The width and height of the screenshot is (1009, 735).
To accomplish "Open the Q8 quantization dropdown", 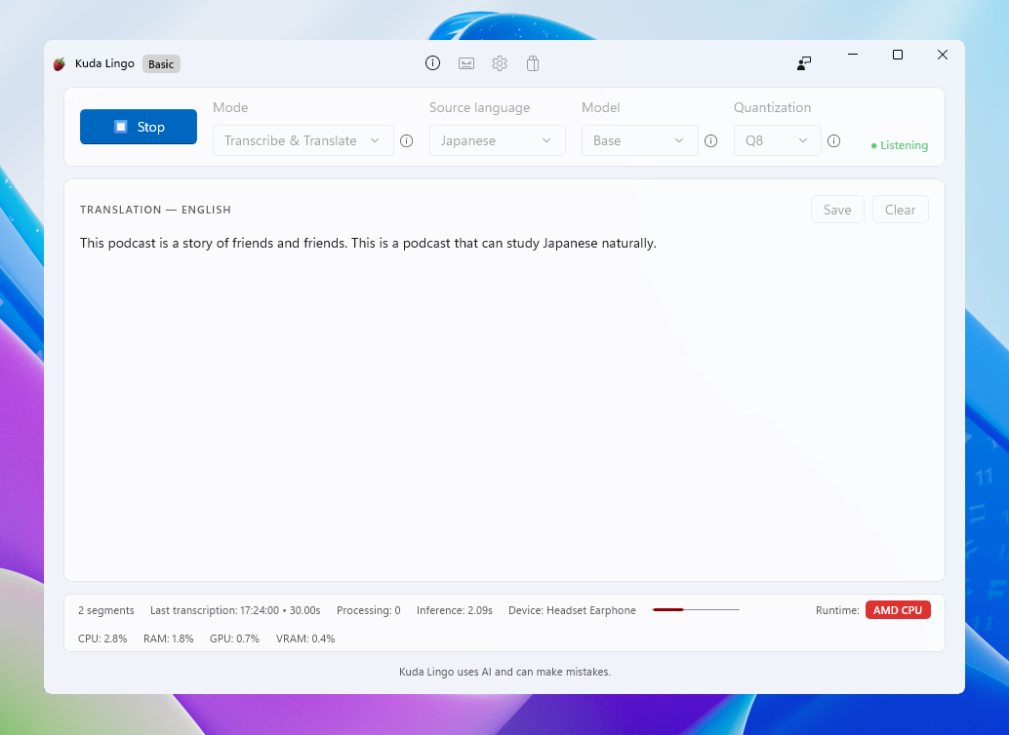I will 778,140.
